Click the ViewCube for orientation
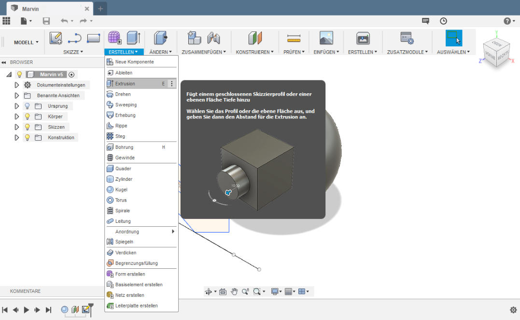520x320 pixels. (496, 53)
